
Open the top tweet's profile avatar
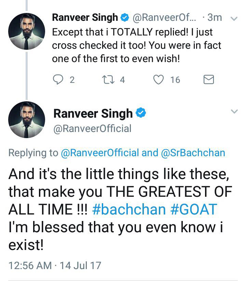tap(26, 32)
